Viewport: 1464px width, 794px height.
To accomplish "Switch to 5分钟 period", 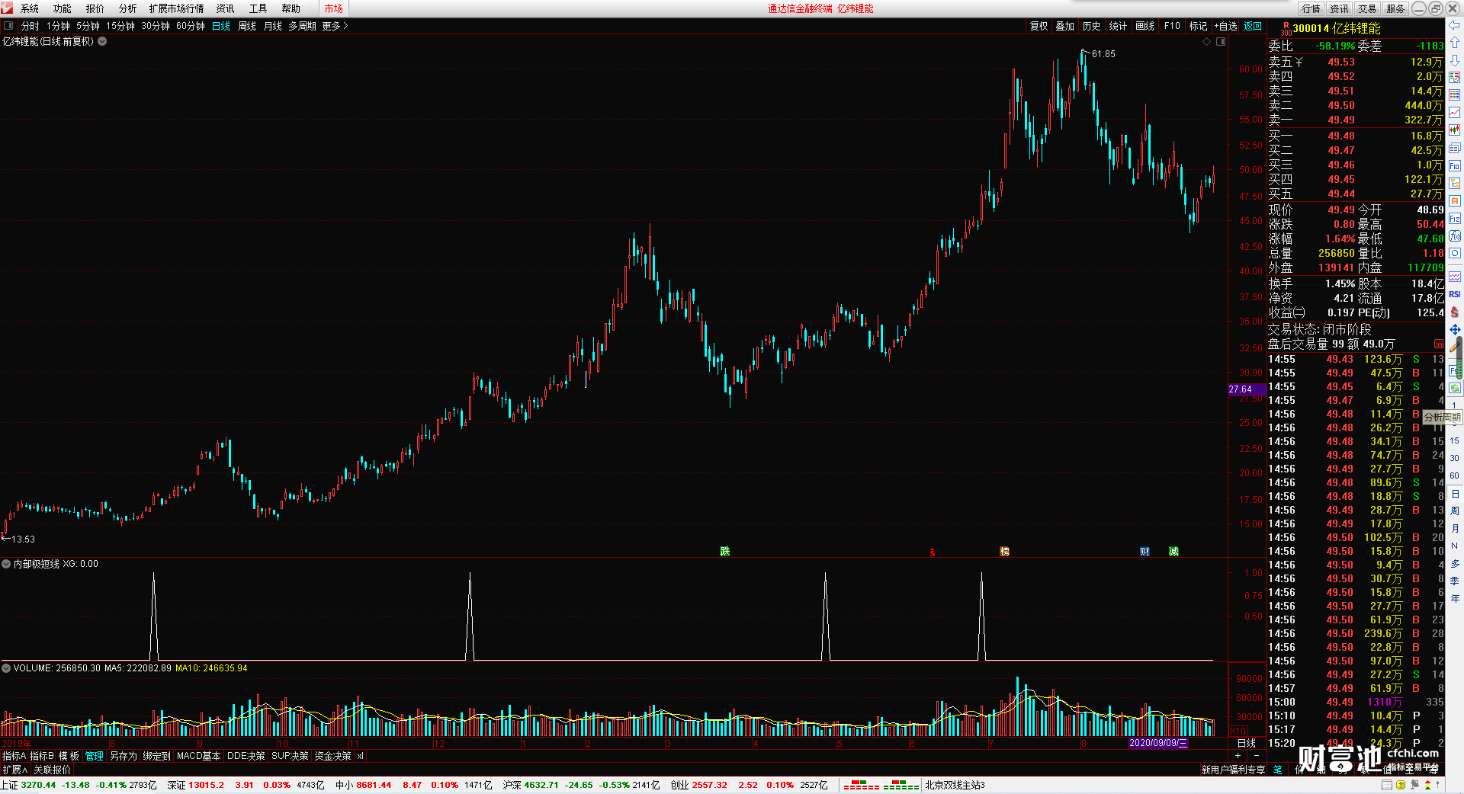I will (x=88, y=26).
